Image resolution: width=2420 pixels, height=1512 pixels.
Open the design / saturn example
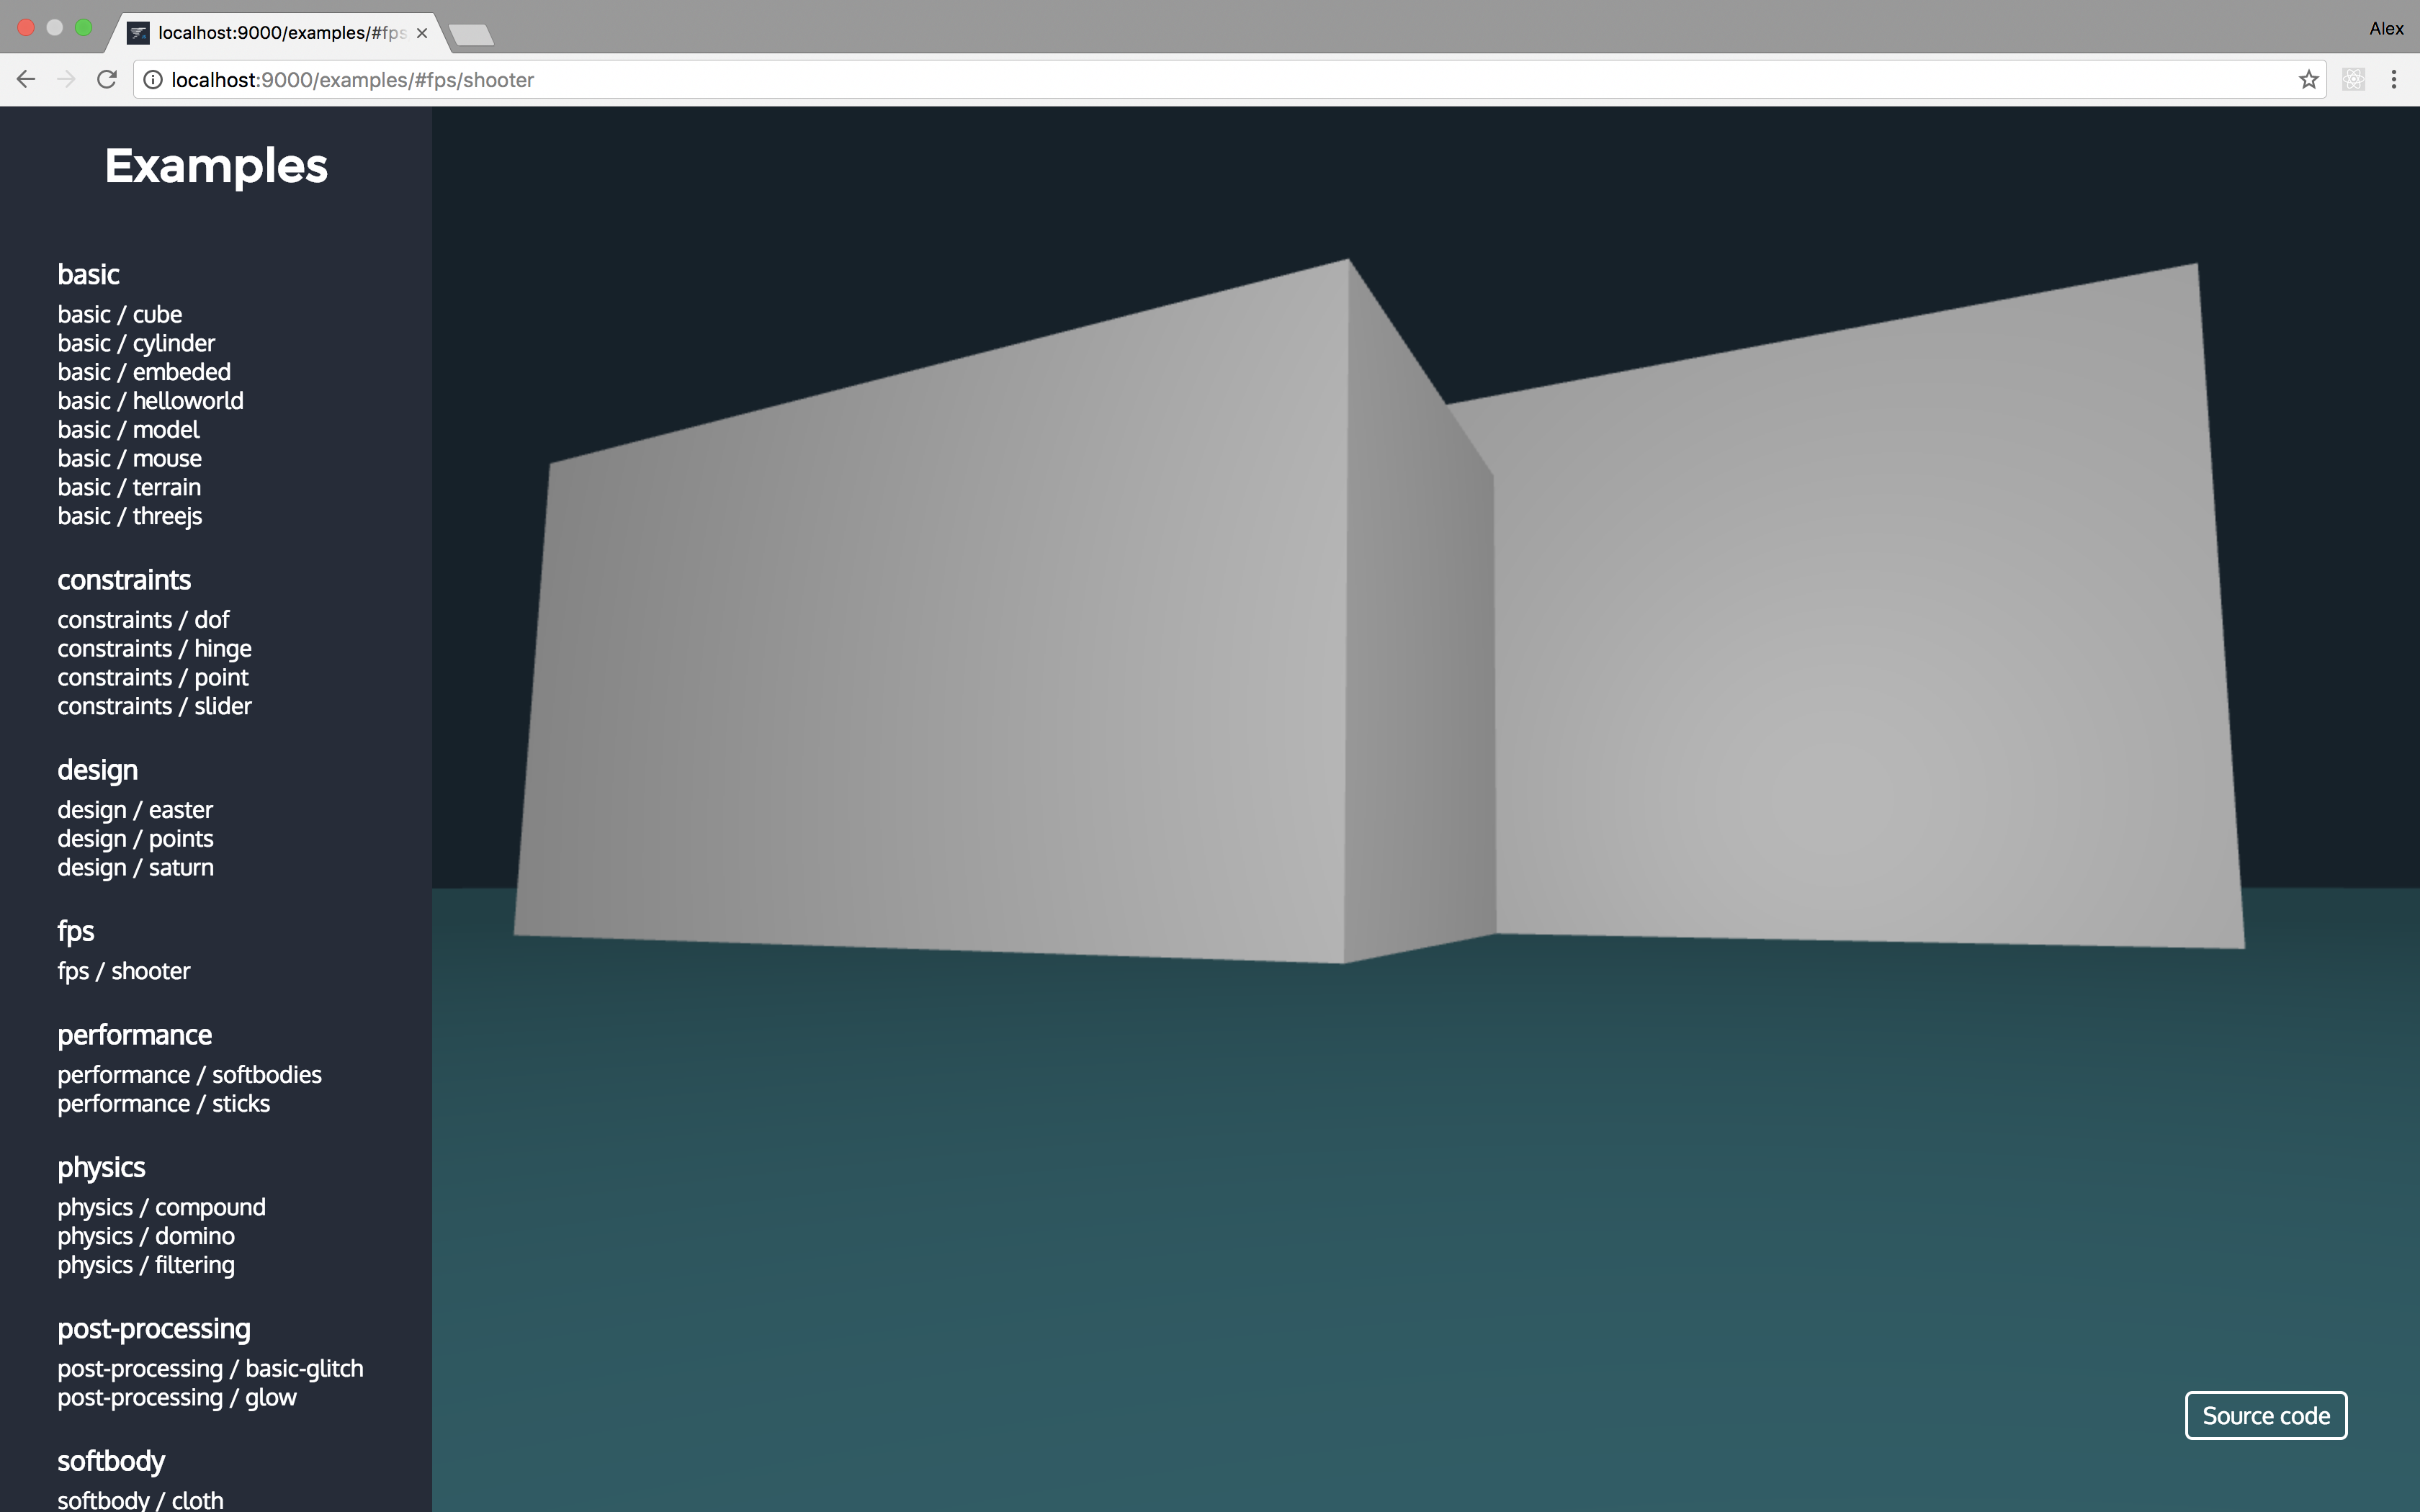pos(135,867)
